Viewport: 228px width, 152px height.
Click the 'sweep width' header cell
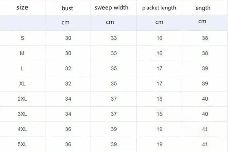111,8
